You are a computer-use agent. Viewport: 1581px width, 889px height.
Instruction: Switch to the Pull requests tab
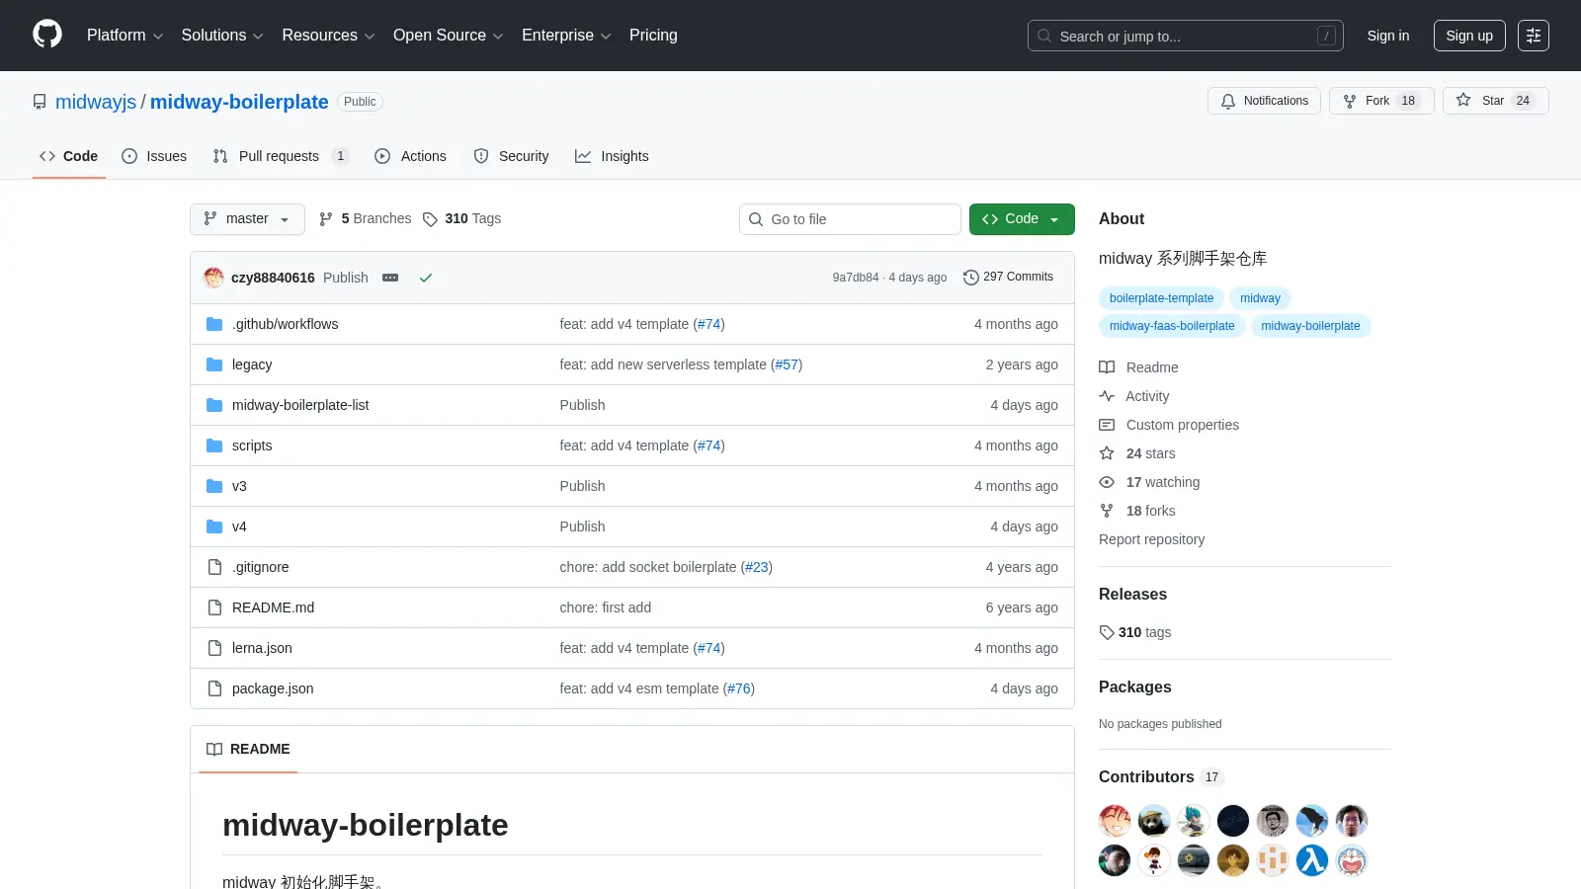281,156
